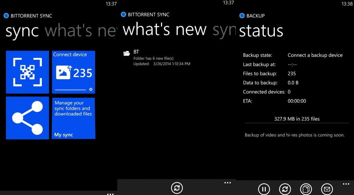Click "Backup of video and hi-res photos" notice
Viewport: 354px width, 195px height.
click(295, 135)
